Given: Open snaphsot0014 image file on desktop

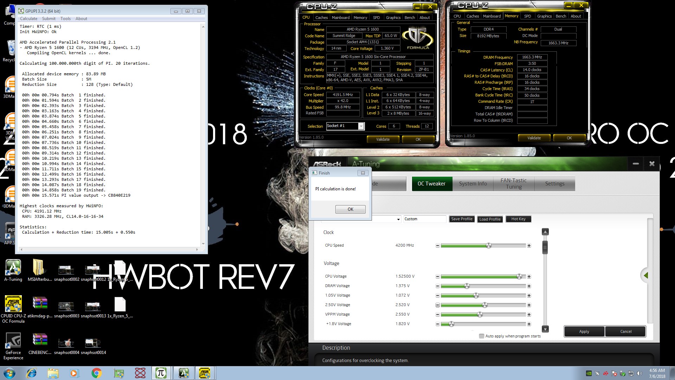Looking at the screenshot, I should point(93,346).
